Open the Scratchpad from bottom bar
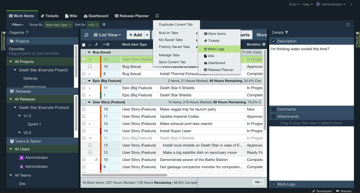360x193 pixels. tap(322, 191)
